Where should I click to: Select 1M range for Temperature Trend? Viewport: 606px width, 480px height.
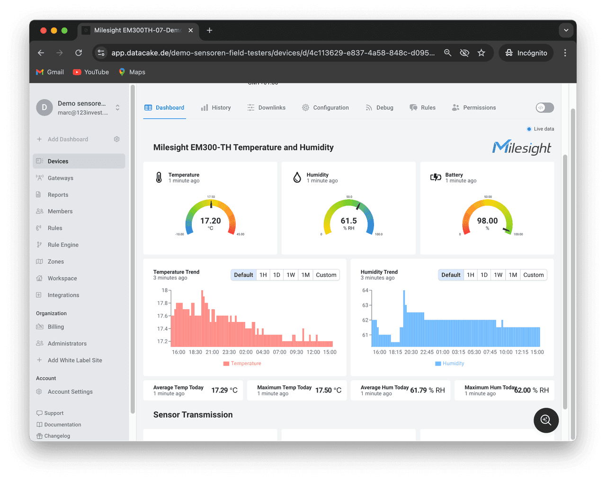pos(305,275)
